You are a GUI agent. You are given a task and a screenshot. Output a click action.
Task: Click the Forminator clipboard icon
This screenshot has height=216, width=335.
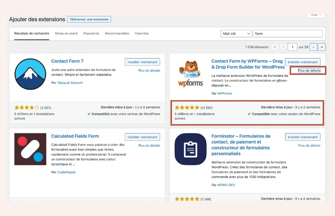click(191, 149)
